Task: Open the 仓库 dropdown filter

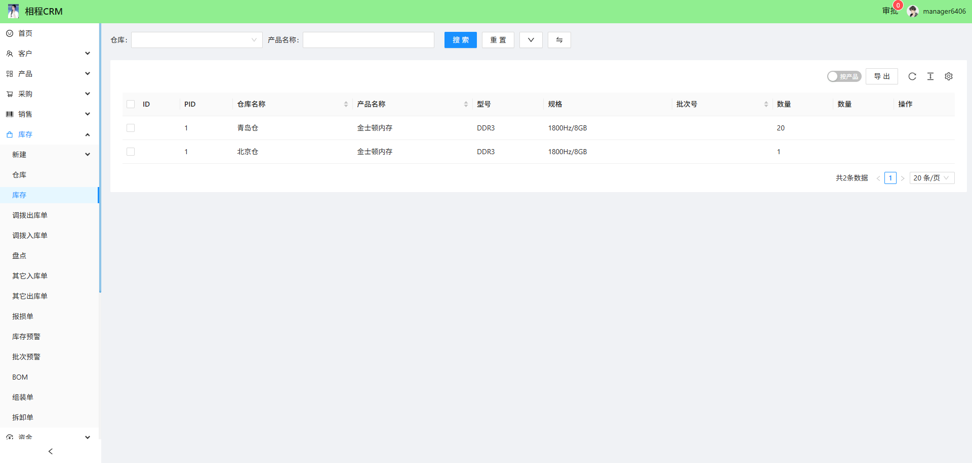Action: (x=196, y=40)
